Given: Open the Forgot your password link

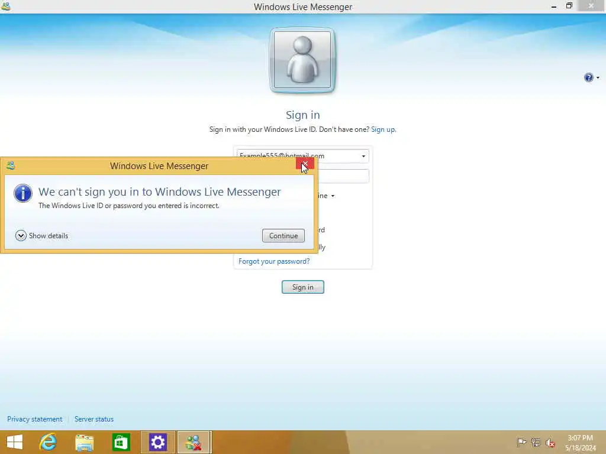Looking at the screenshot, I should [x=274, y=261].
